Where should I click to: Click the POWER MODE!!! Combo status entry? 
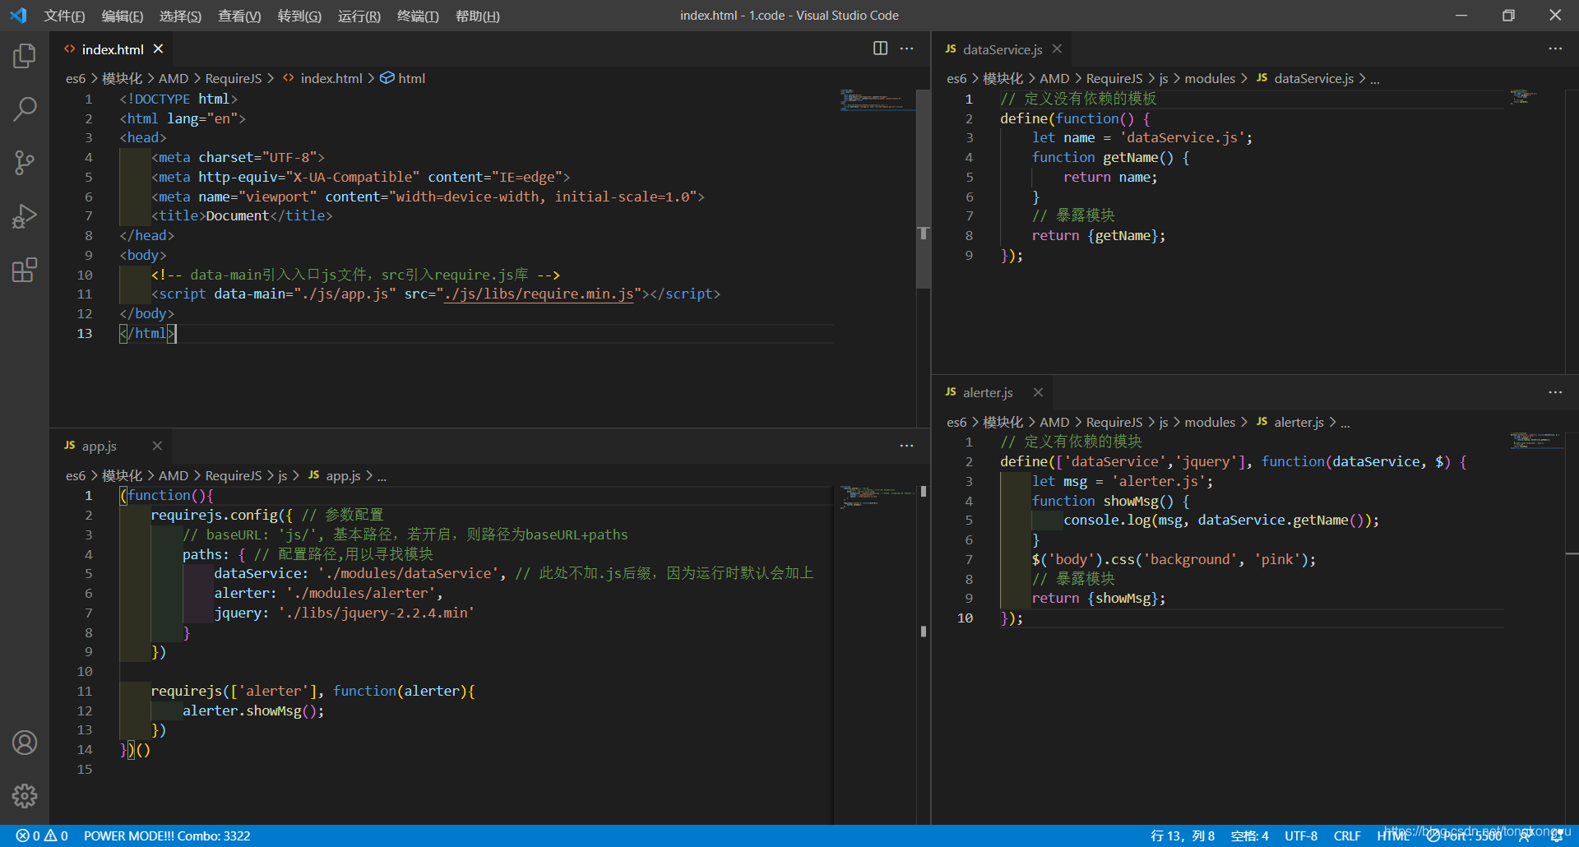(167, 835)
